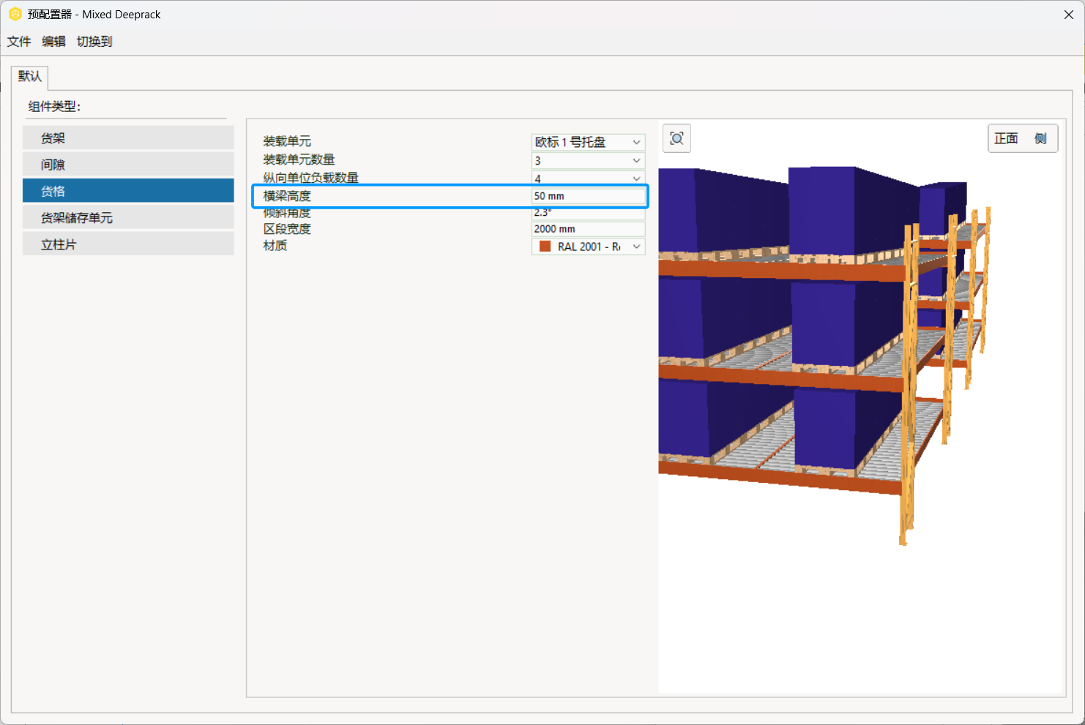The image size is (1085, 725).
Task: Select the 默认 tab
Action: coord(30,76)
